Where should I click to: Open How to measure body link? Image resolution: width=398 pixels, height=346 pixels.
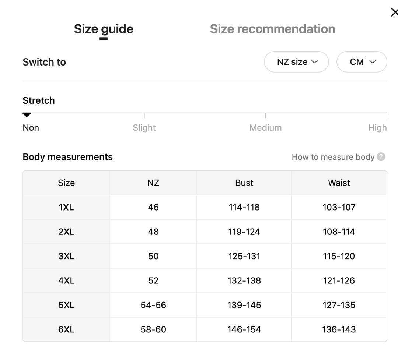tap(333, 157)
